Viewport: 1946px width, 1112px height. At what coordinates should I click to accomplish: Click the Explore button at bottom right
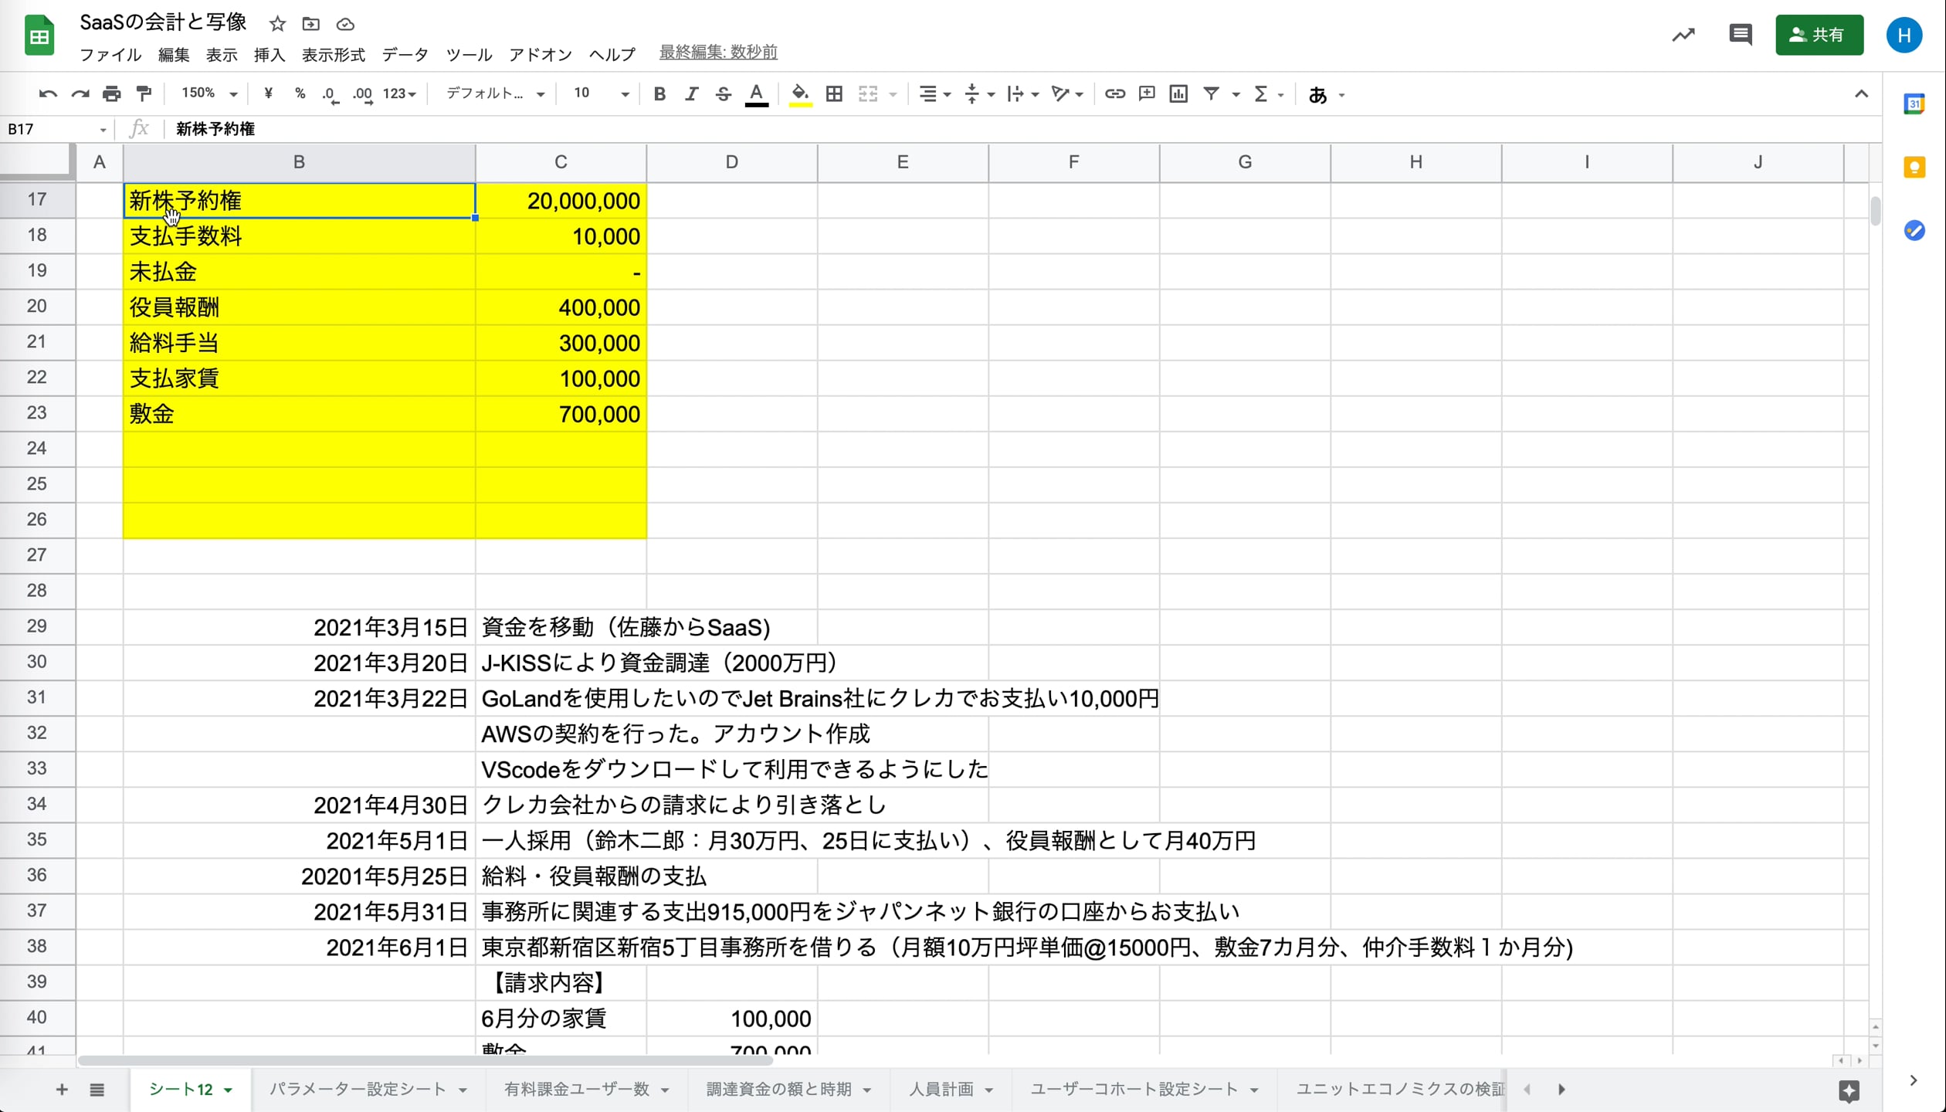coord(1849,1090)
